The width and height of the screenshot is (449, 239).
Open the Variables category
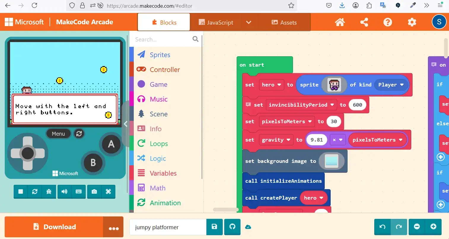coord(166,173)
